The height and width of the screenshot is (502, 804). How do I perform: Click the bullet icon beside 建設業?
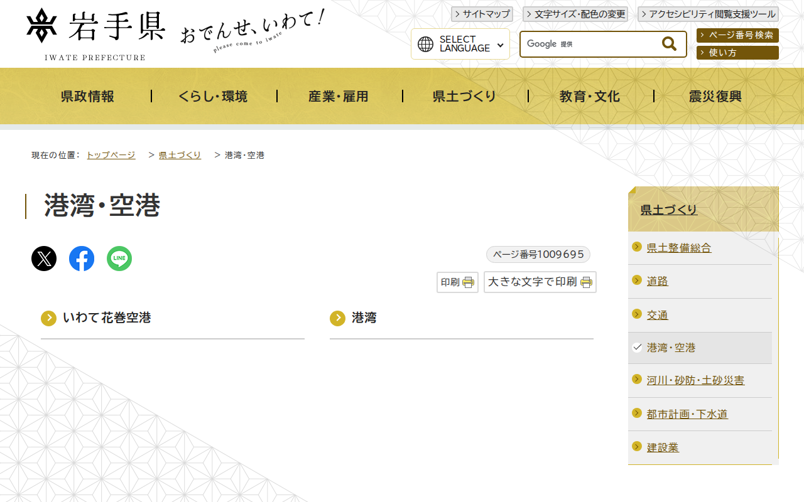[637, 446]
